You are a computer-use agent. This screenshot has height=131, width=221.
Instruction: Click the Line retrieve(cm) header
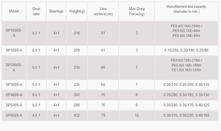[103, 11]
